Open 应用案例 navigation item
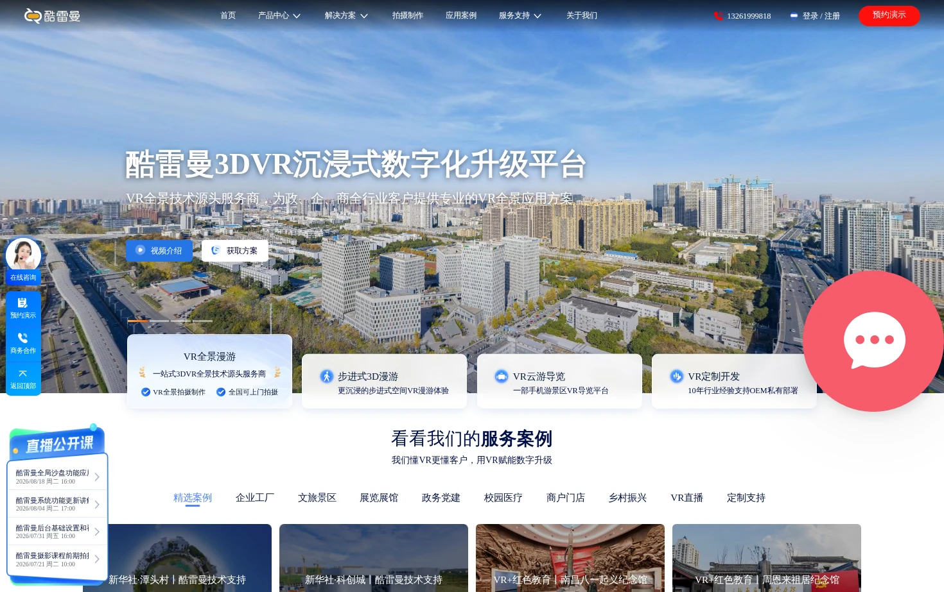Viewport: 944px width, 592px height. (x=461, y=15)
